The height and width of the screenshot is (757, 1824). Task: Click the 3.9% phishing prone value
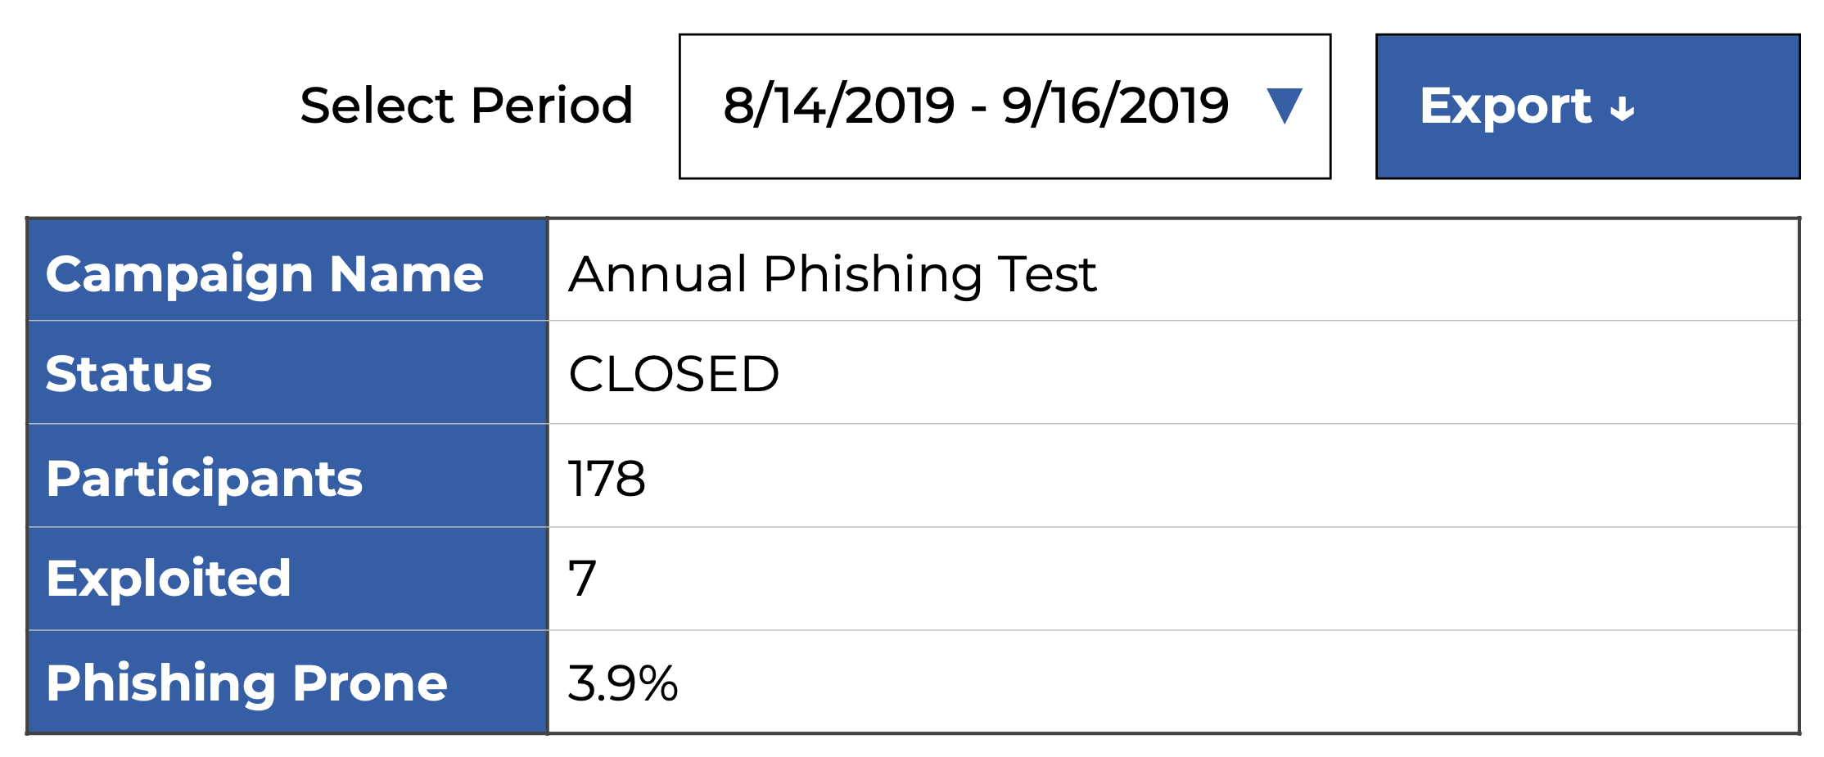(622, 683)
